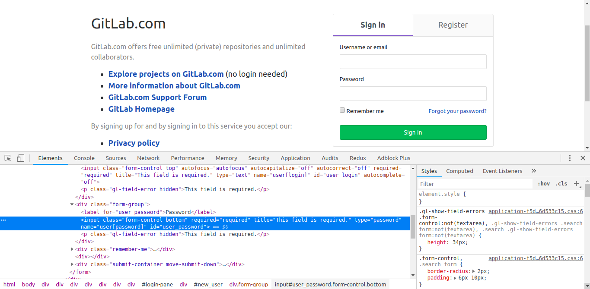Open More information about GitLab.com link
Image resolution: width=590 pixels, height=289 pixels.
pos(174,85)
